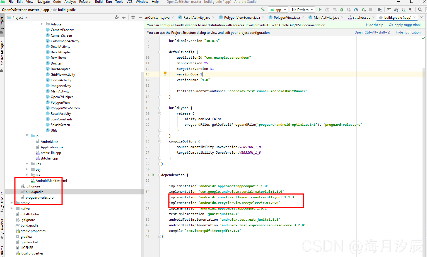
Task: Select Android.mk in the project tree
Action: [x=49, y=141]
